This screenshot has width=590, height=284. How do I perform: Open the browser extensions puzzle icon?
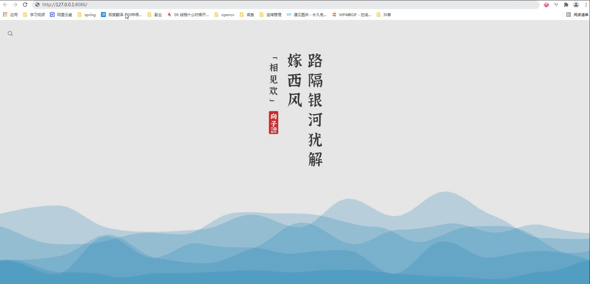click(x=566, y=5)
